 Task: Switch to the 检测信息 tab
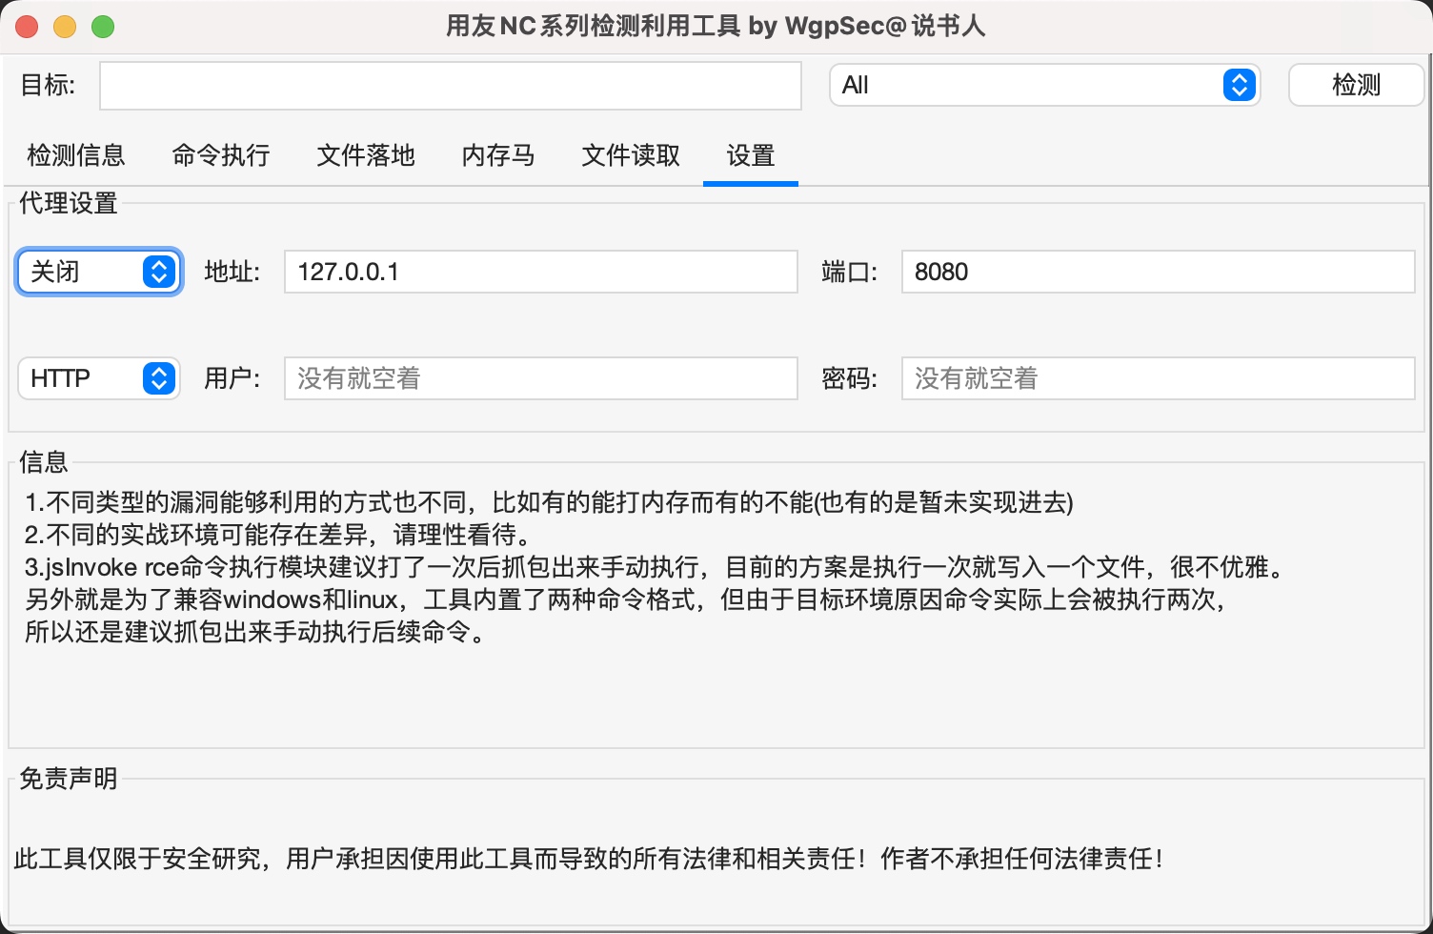pyautogui.click(x=76, y=155)
